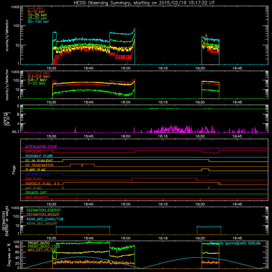Image resolution: width=272 pixels, height=272 pixels.
Task: Click the MAX_DET_VS_TOT legend entry
Action: pos(42,250)
